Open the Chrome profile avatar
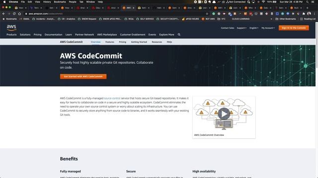Screen dimensions: 318x178 [x=309, y=14]
